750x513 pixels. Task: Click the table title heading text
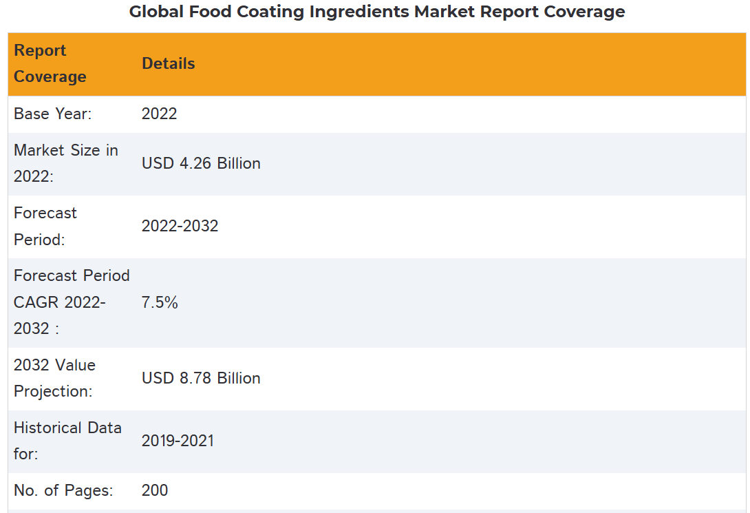377,12
